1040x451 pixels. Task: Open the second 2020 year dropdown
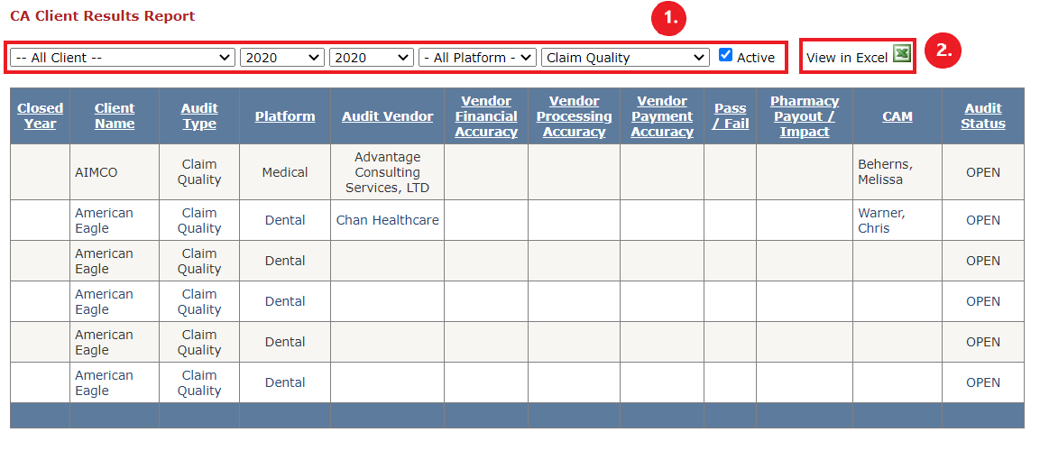(x=372, y=58)
